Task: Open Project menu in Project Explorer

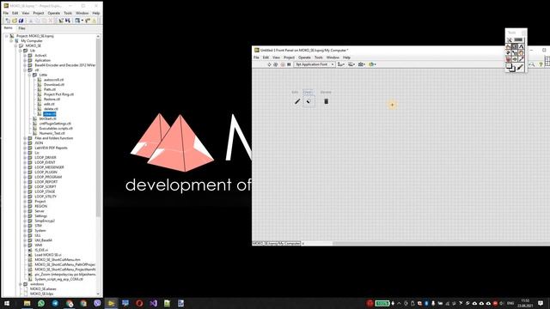Action: tap(39, 13)
